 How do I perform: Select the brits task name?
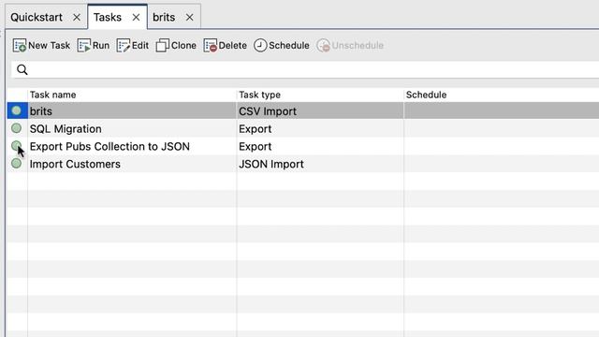[41, 111]
